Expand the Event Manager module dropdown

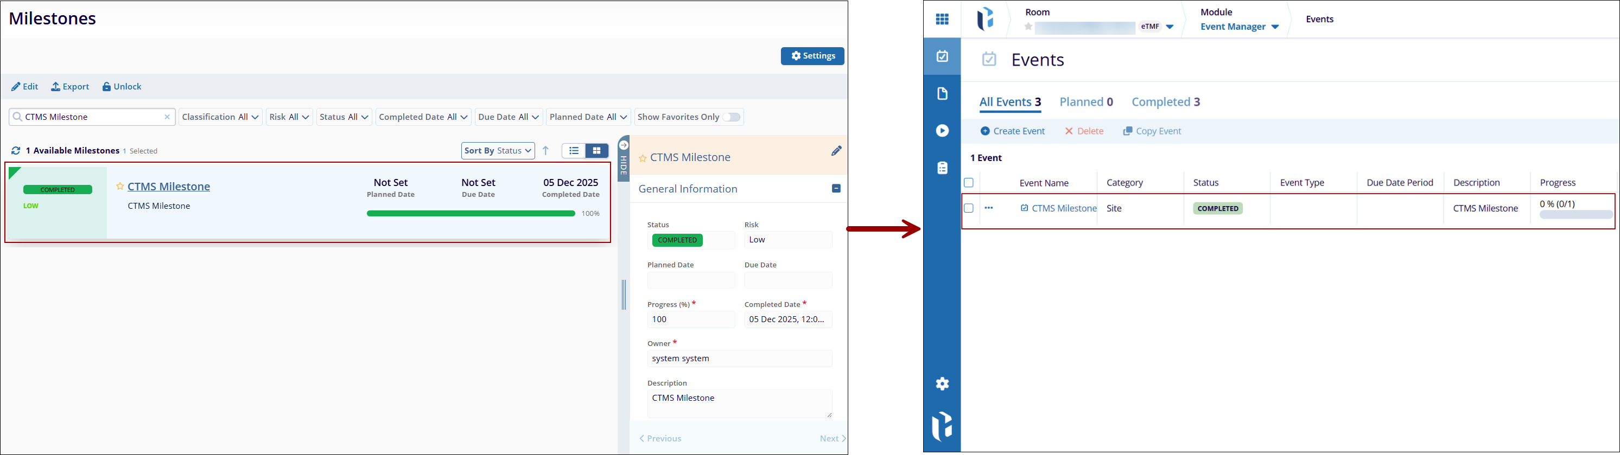click(1240, 27)
